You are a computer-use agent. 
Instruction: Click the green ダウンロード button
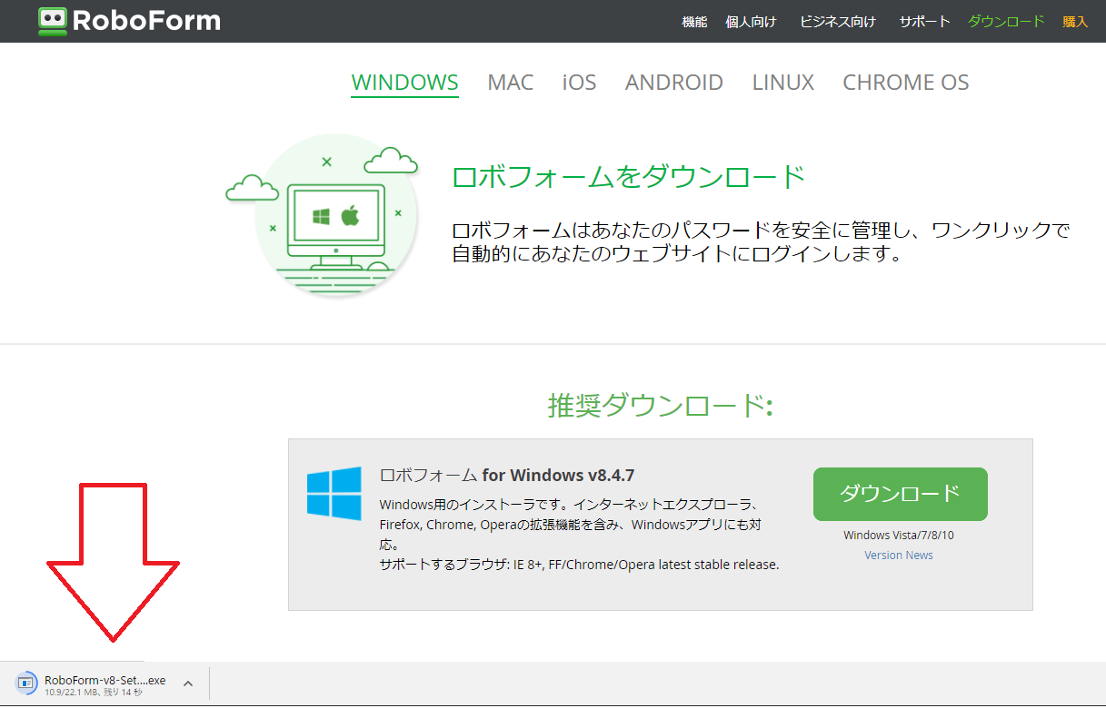click(900, 494)
